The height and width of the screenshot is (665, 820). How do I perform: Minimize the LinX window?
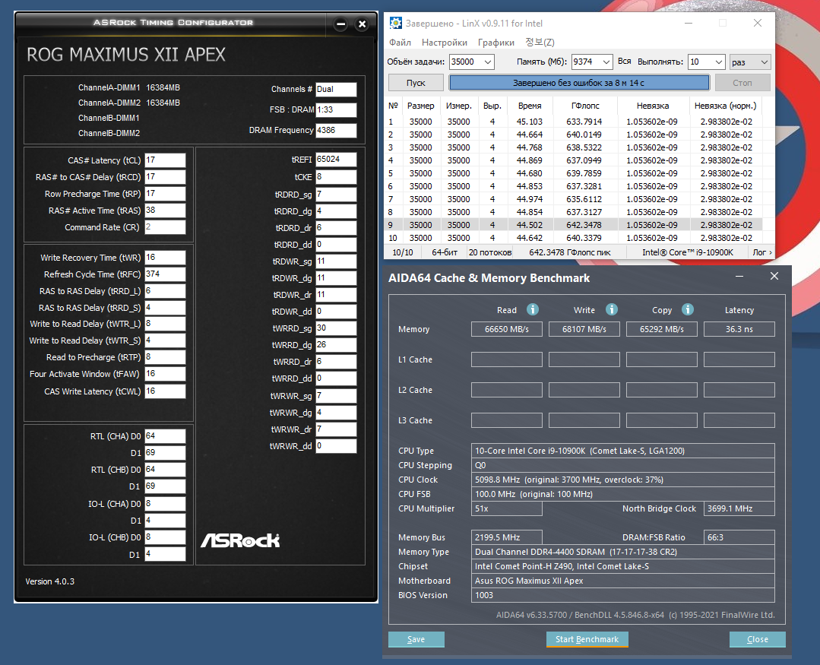click(x=689, y=23)
